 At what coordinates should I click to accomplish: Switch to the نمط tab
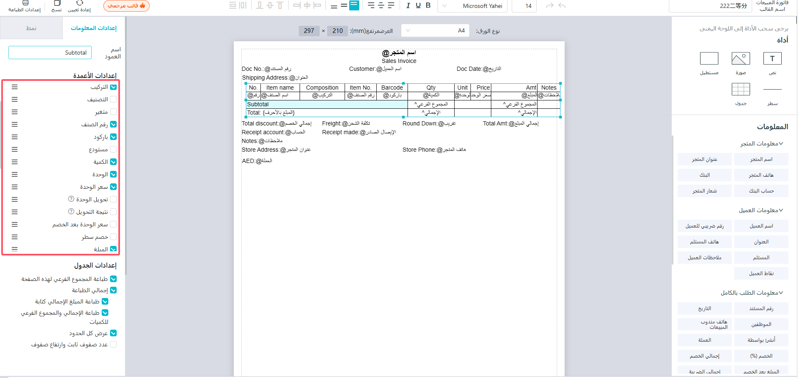click(31, 28)
